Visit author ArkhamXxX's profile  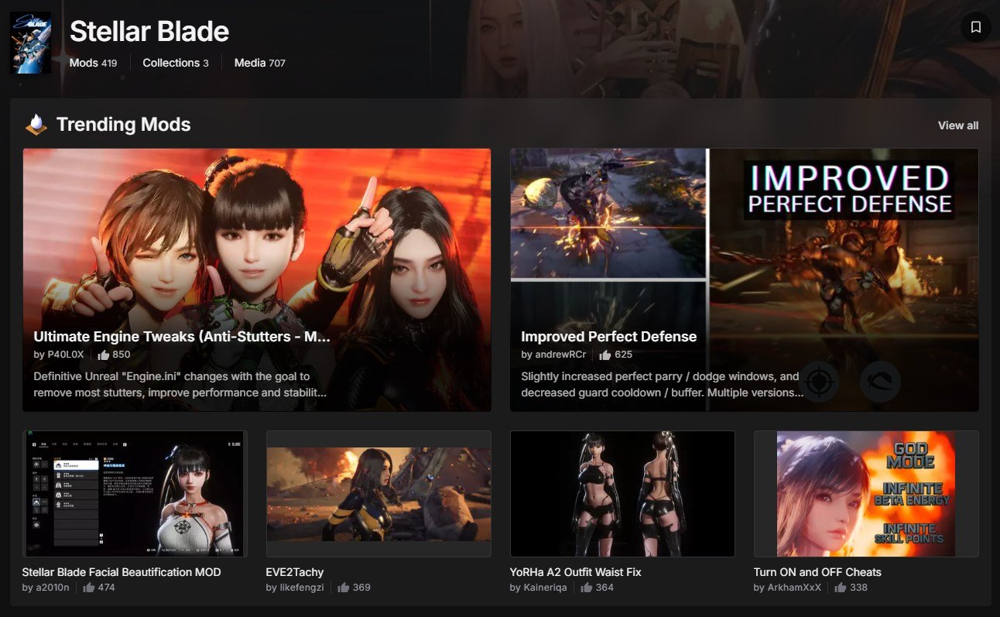pos(794,588)
